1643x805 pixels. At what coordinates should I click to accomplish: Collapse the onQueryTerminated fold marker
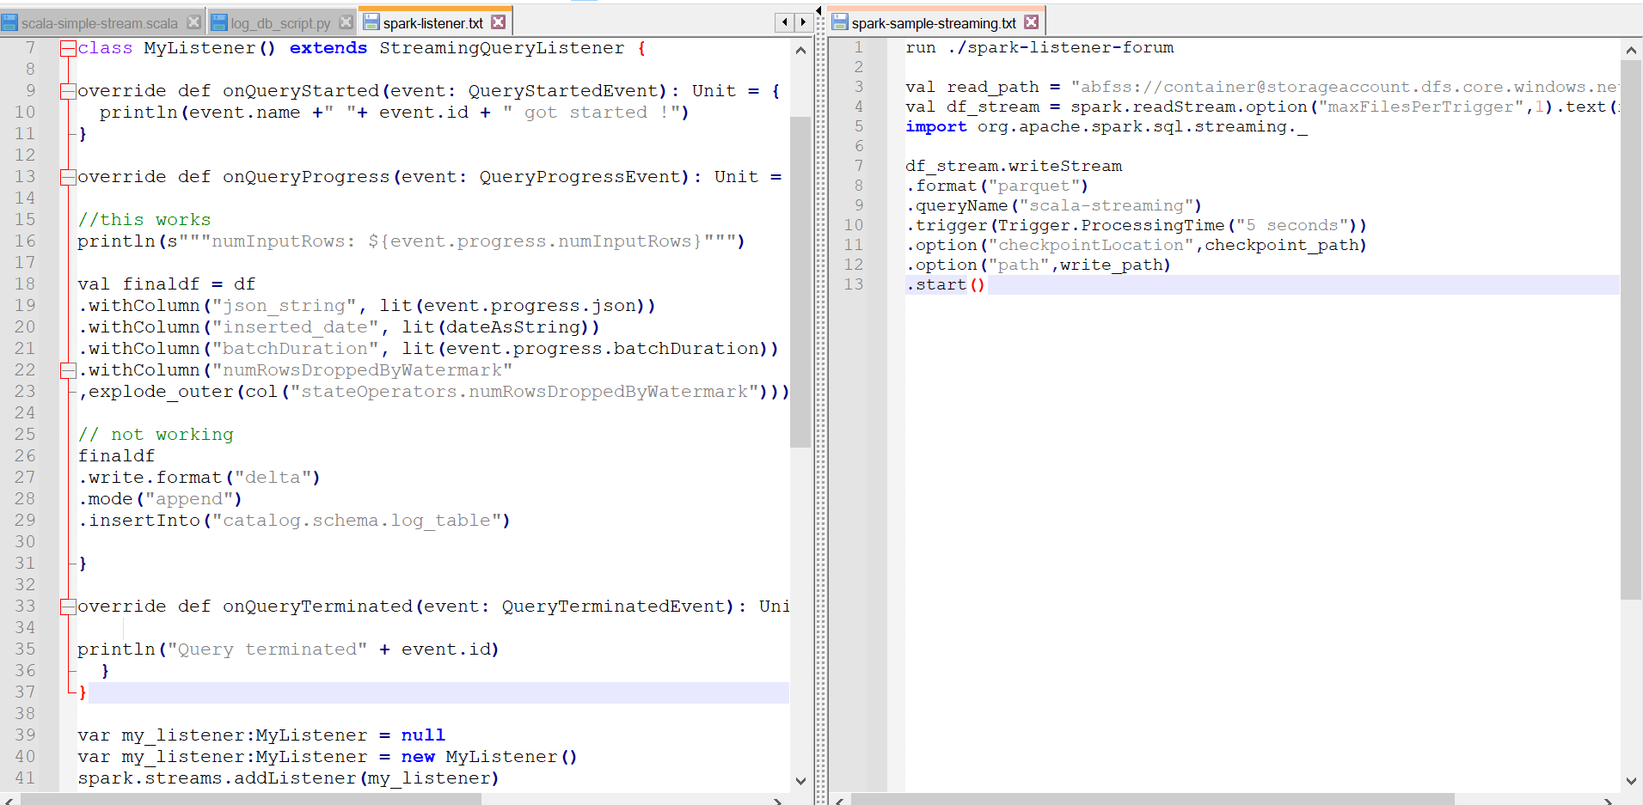point(67,607)
